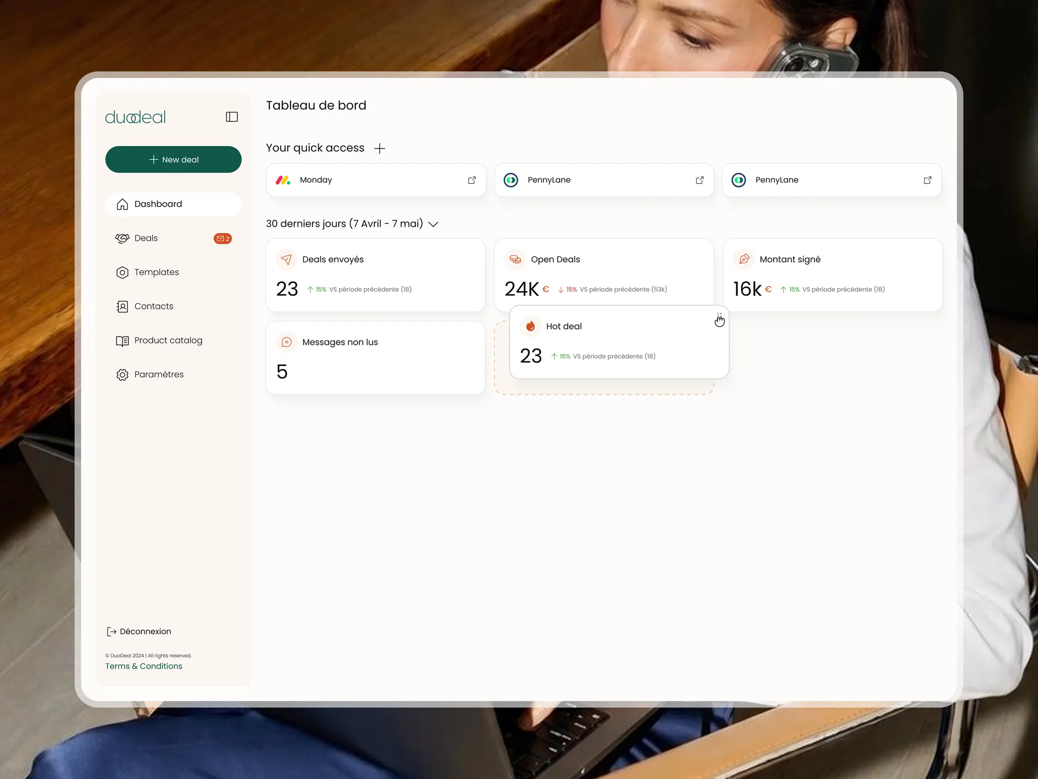Click the Open Deals amount 24K
The width and height of the screenshot is (1038, 779).
(522, 289)
